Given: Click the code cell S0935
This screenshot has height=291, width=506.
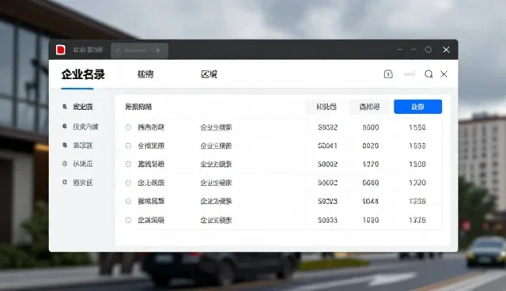Looking at the screenshot, I should (327, 221).
